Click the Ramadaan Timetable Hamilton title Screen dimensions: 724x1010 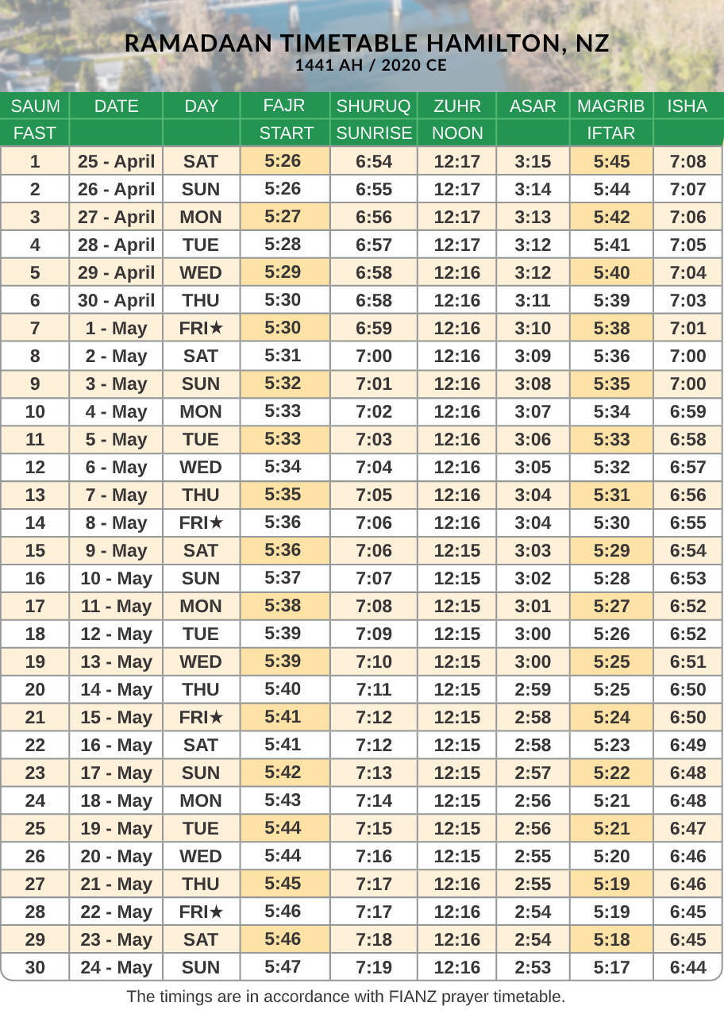tap(368, 43)
